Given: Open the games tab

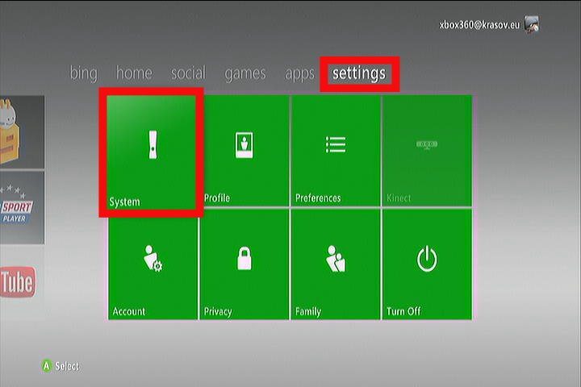Looking at the screenshot, I should click(245, 73).
